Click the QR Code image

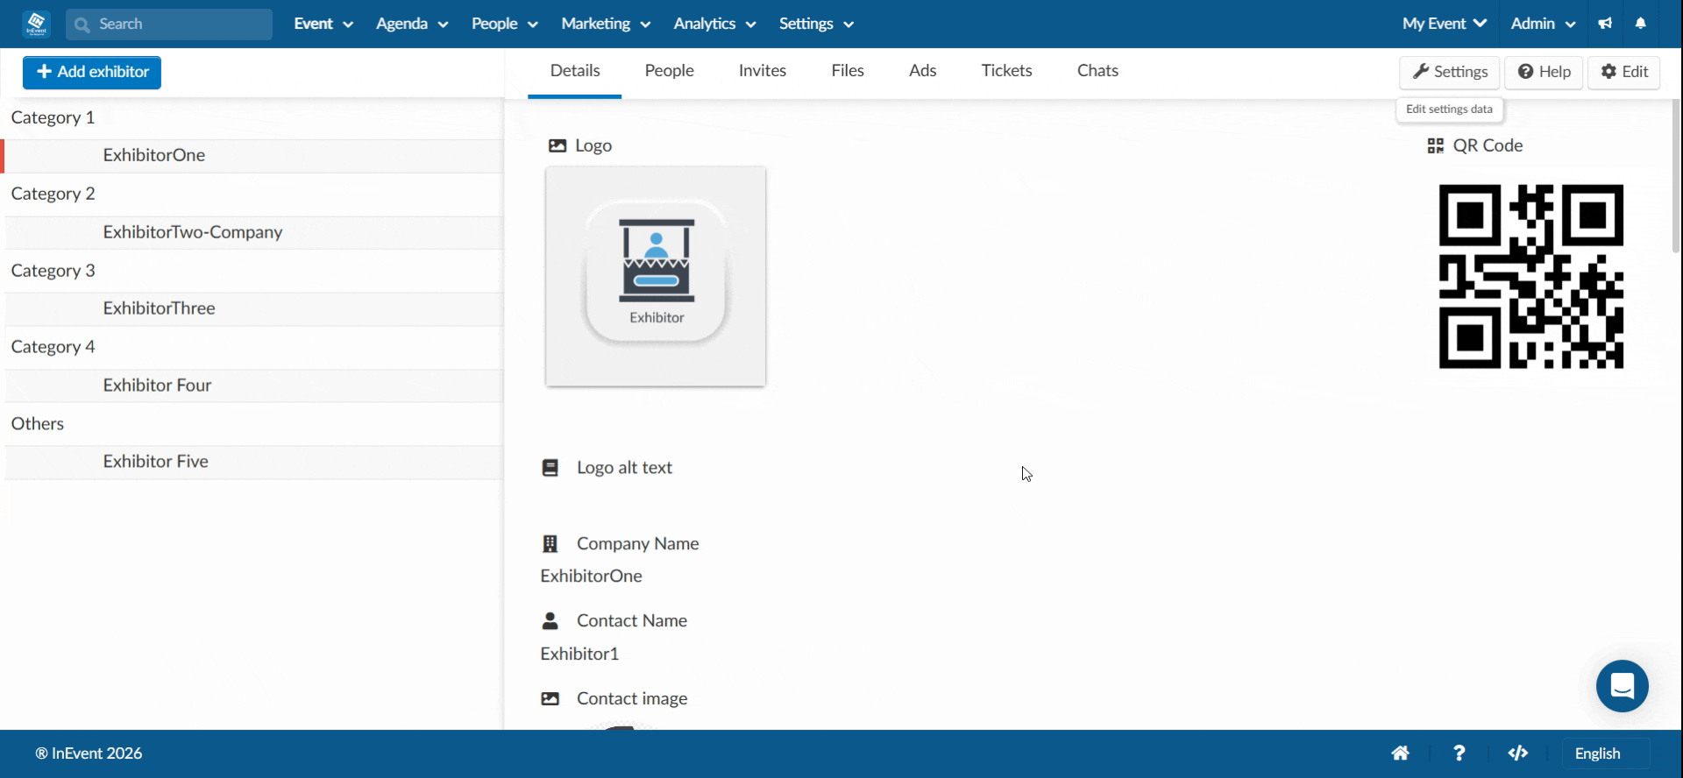click(1531, 277)
